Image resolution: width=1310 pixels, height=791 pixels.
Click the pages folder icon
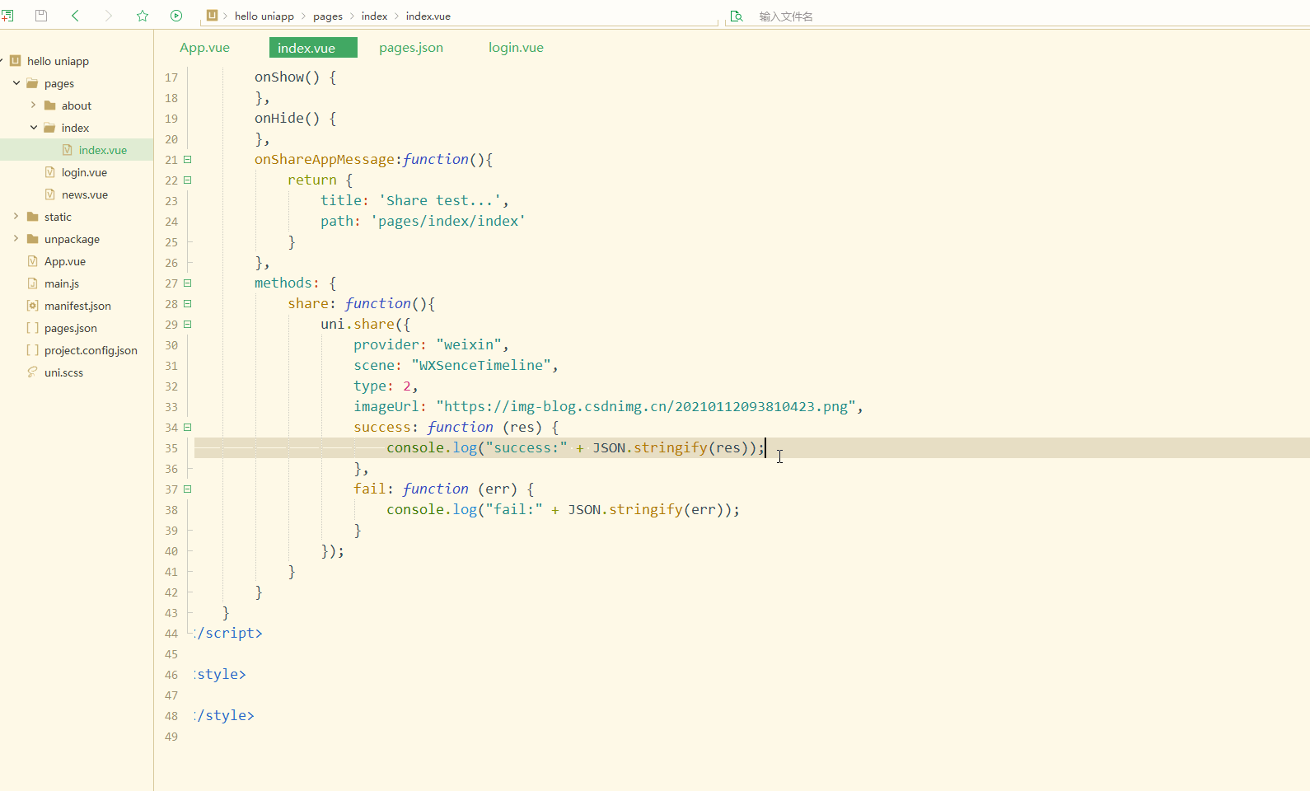pos(32,83)
